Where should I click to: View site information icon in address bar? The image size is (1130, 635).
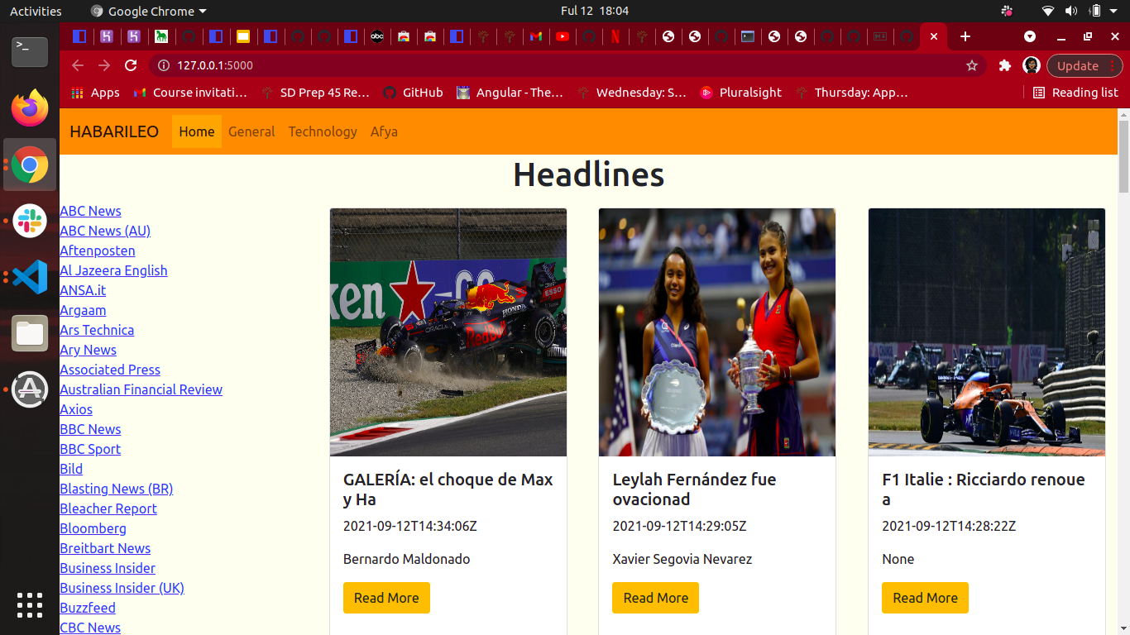[x=163, y=65]
